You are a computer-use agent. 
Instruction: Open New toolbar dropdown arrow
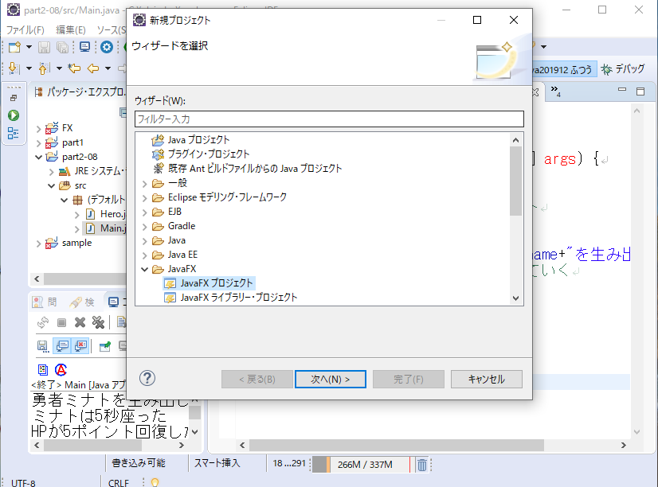coord(29,47)
